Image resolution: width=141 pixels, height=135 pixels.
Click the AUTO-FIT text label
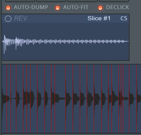point(76,7)
